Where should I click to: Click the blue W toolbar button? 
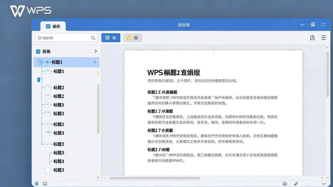coord(111,38)
